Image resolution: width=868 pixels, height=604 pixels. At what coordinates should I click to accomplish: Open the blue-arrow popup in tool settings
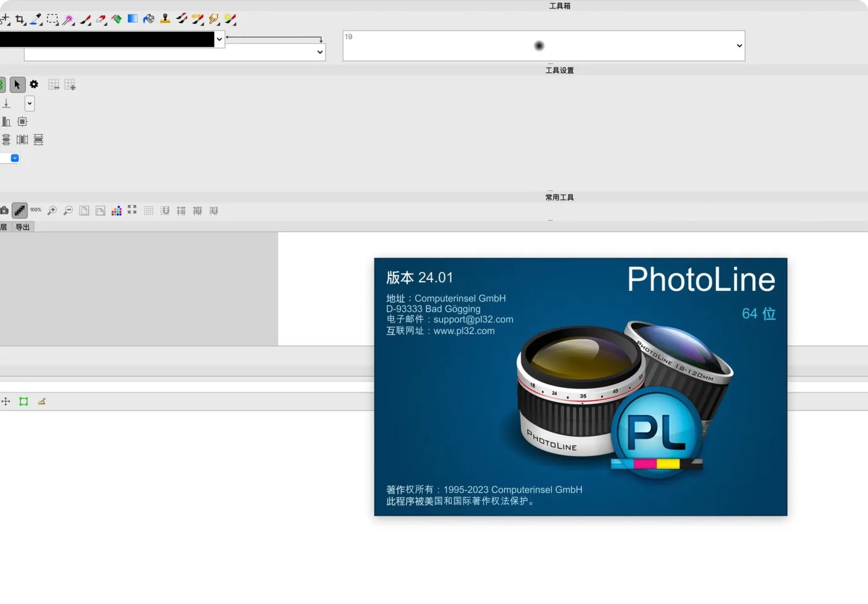(x=15, y=158)
